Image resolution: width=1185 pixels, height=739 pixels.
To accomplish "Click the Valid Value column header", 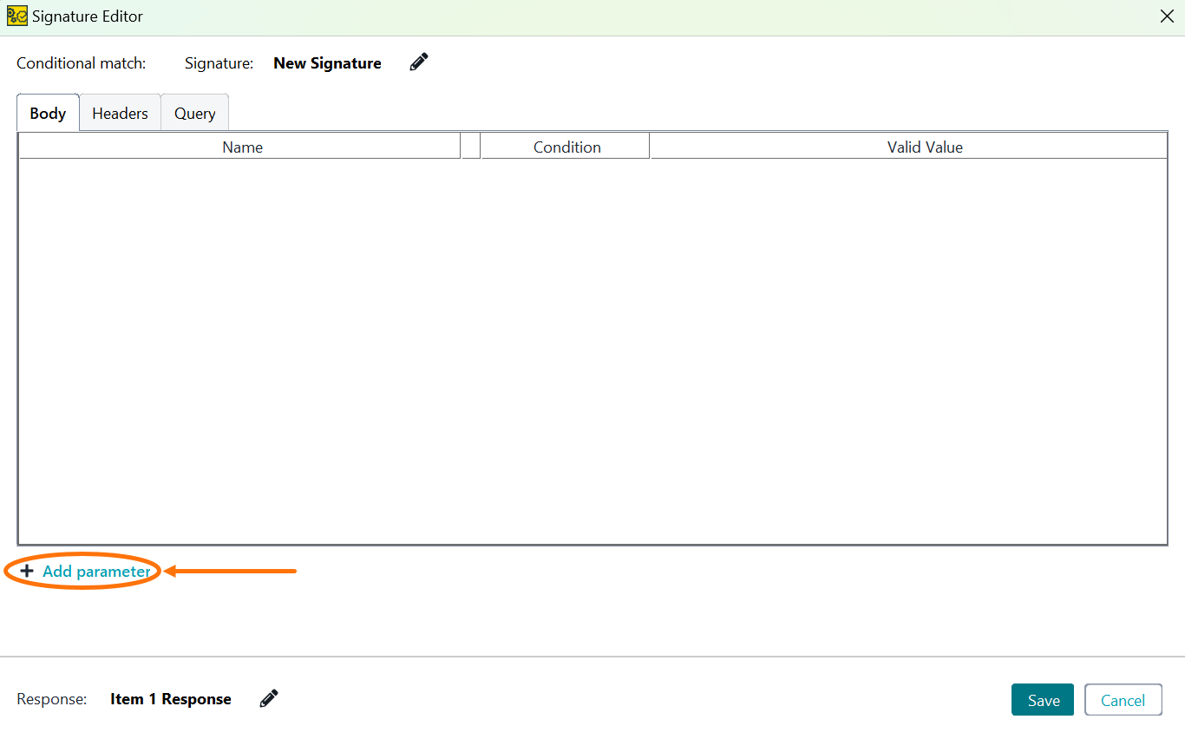I will click(x=925, y=147).
